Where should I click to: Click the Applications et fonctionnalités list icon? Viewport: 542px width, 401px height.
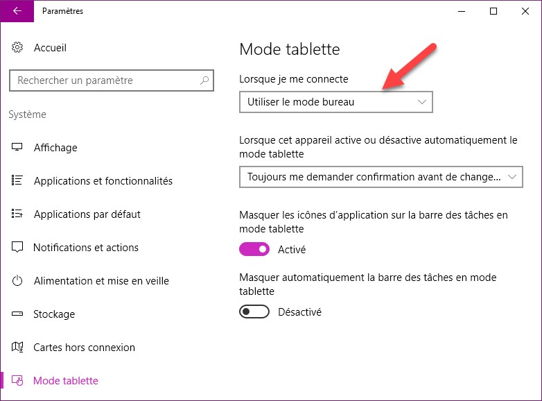tap(18, 181)
